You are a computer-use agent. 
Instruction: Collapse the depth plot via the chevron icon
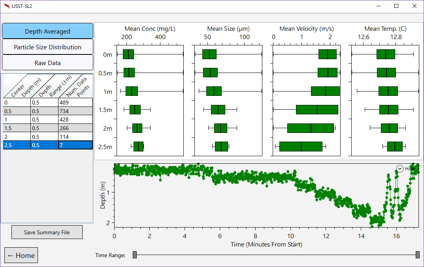399,168
